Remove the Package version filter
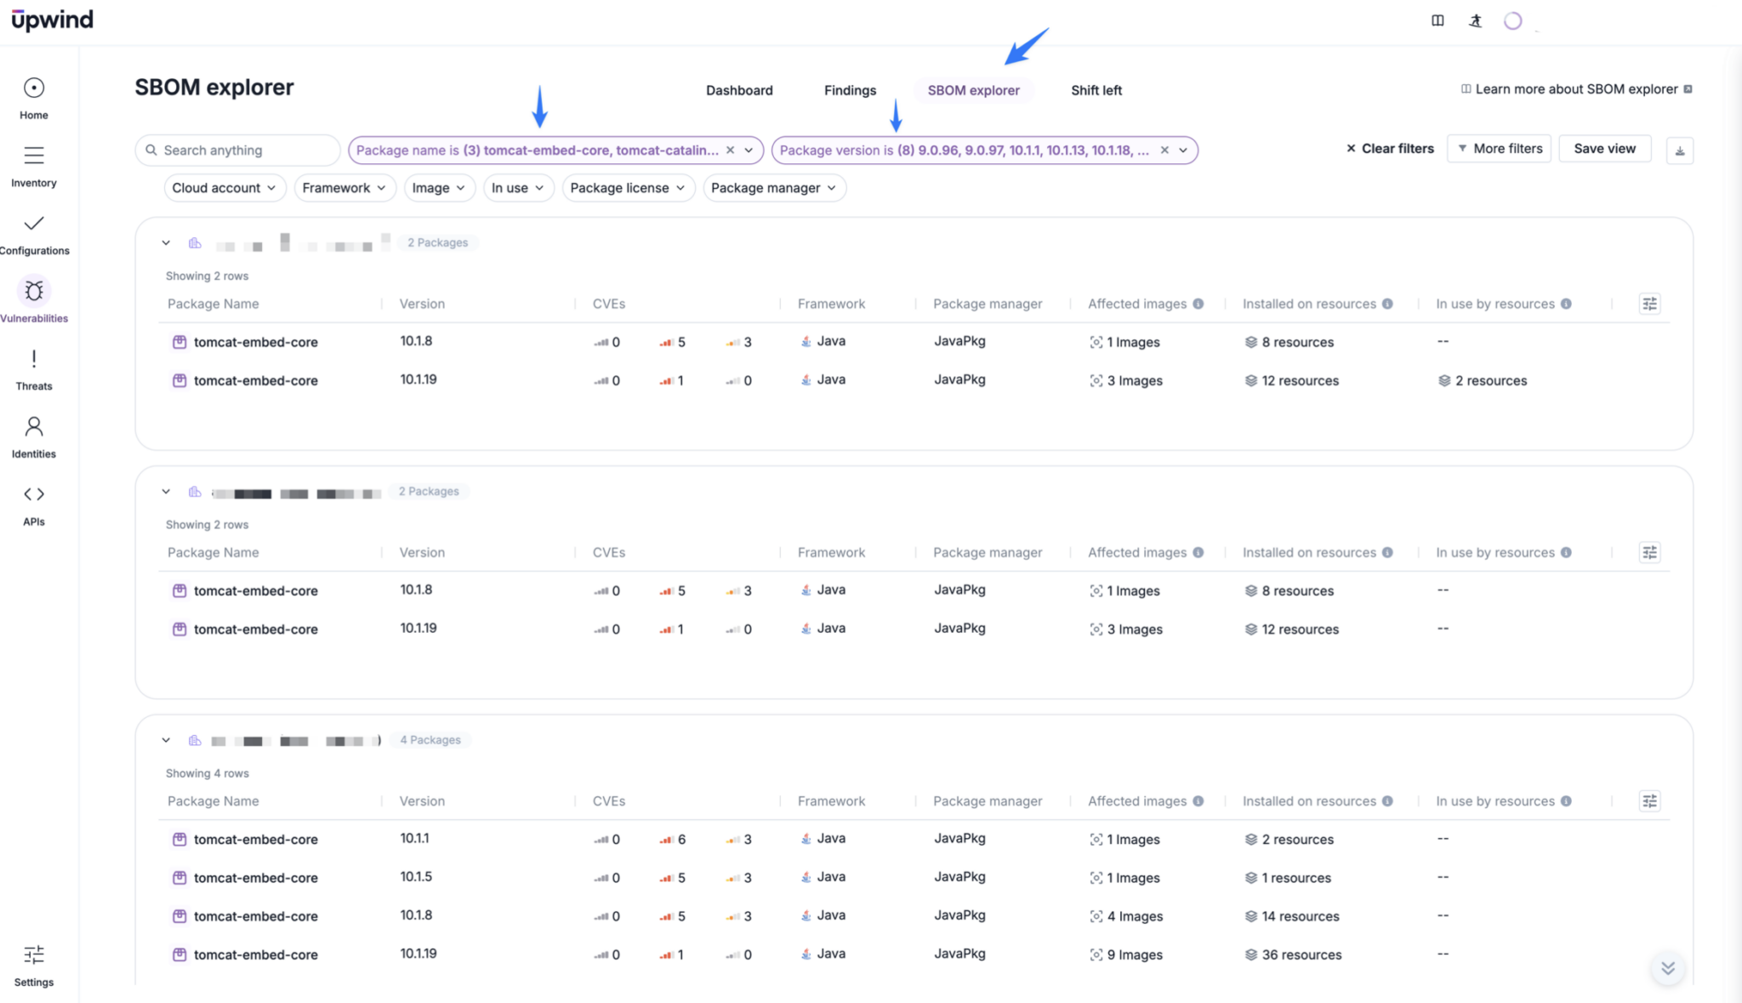The height and width of the screenshot is (1003, 1742). click(1164, 150)
